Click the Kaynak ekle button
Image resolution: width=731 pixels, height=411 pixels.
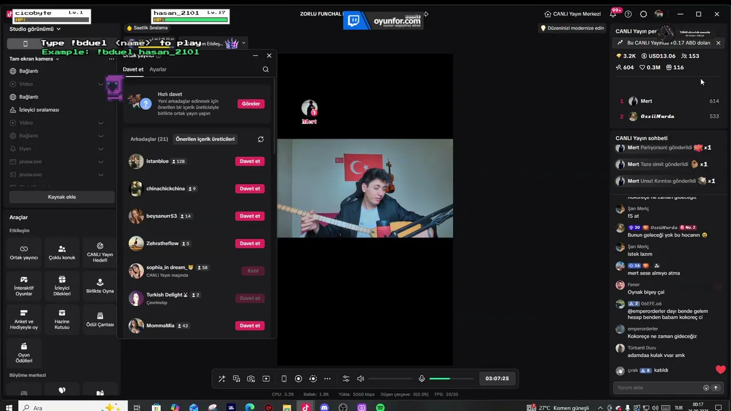pos(62,197)
